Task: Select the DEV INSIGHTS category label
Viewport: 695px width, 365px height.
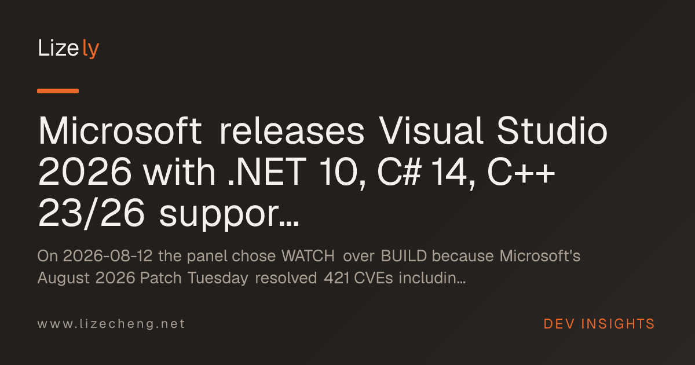Action: pos(599,324)
